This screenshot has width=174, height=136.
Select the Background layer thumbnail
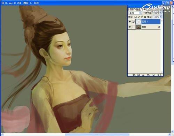click(139, 27)
